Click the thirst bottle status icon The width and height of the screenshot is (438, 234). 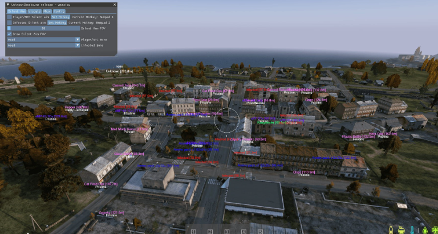(391, 230)
